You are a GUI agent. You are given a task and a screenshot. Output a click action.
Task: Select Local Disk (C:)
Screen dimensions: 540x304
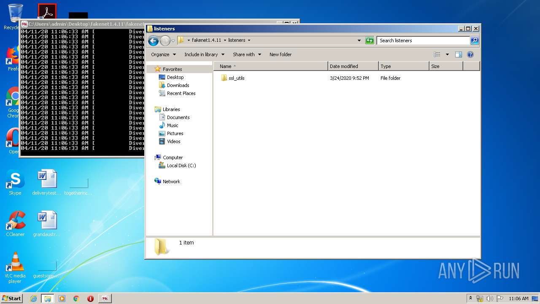[x=177, y=166]
